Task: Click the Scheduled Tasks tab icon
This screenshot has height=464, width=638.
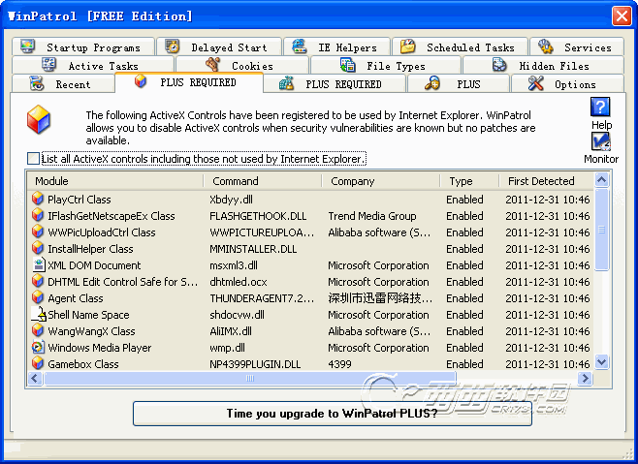Action: point(407,46)
